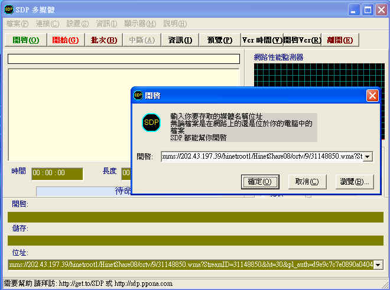The width and height of the screenshot is (390, 290).
Task: Show media info with 資訊(I) button
Action: point(180,40)
